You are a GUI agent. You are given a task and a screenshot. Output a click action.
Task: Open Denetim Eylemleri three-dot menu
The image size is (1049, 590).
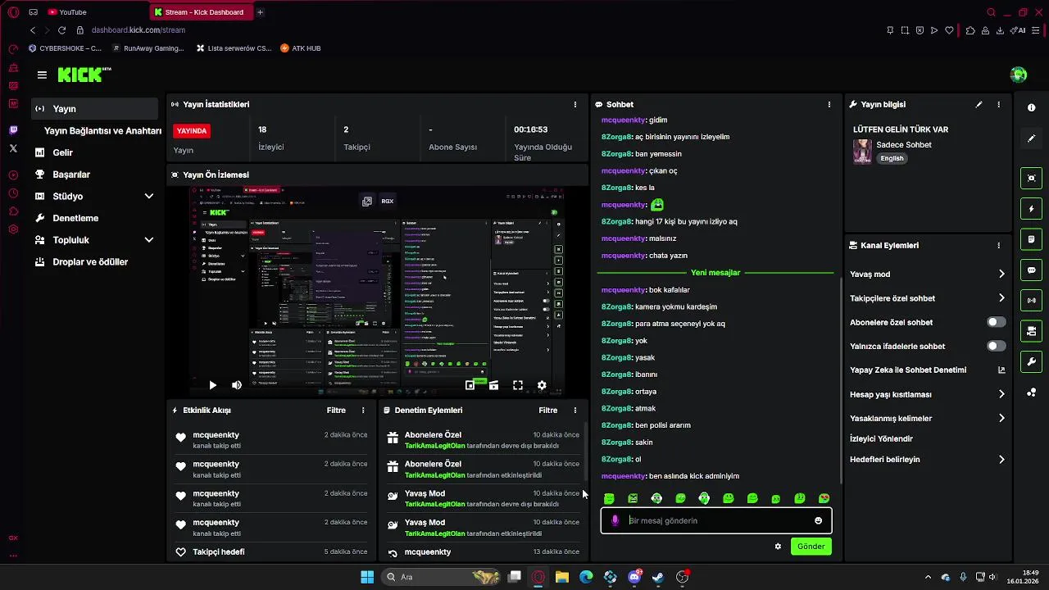click(x=574, y=411)
